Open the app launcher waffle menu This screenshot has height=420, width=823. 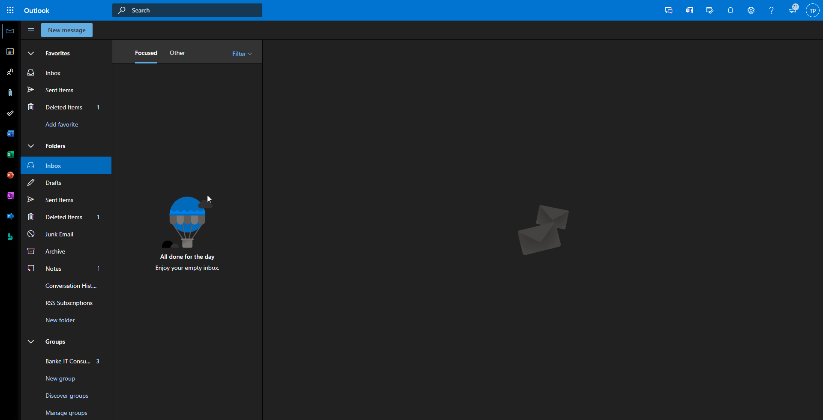point(10,10)
